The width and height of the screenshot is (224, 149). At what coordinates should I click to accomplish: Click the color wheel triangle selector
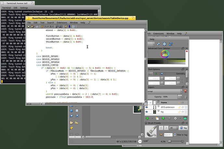(x=165, y=54)
